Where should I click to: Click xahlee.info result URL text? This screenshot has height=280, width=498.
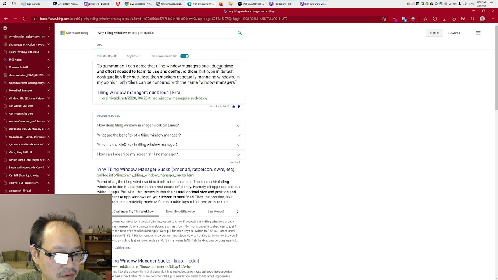click(x=146, y=175)
